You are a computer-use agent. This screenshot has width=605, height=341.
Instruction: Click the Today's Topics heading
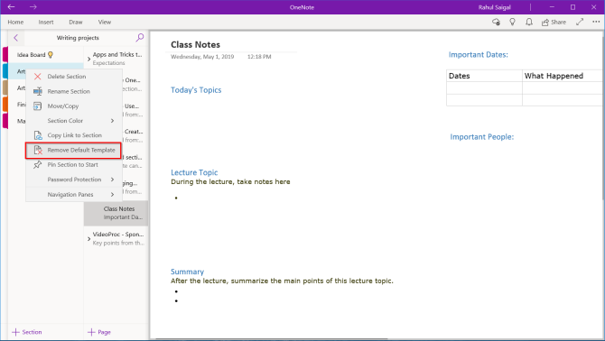pyautogui.click(x=196, y=90)
